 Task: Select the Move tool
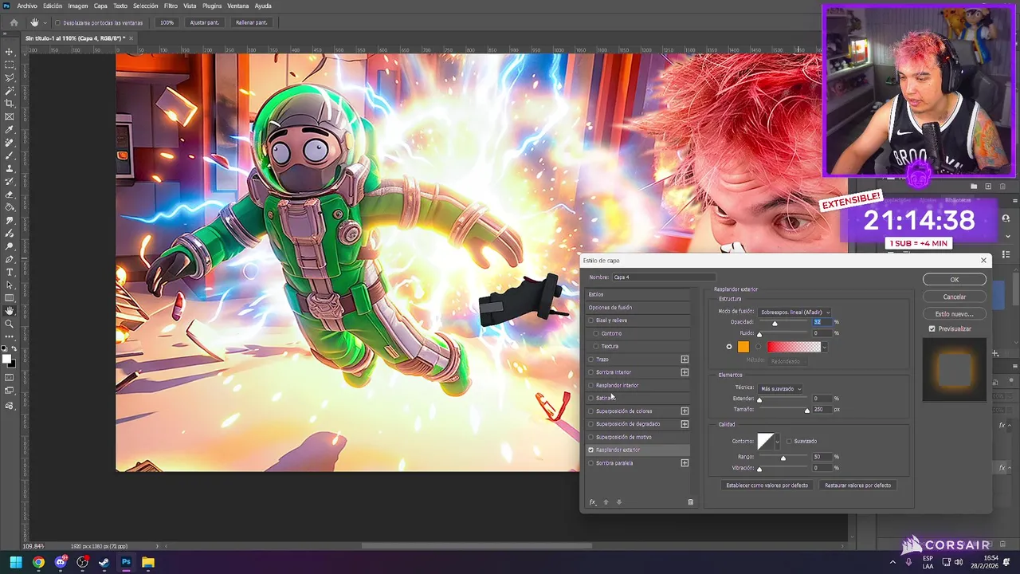10,52
